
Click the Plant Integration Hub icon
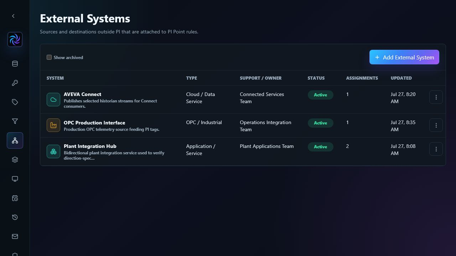tap(53, 151)
